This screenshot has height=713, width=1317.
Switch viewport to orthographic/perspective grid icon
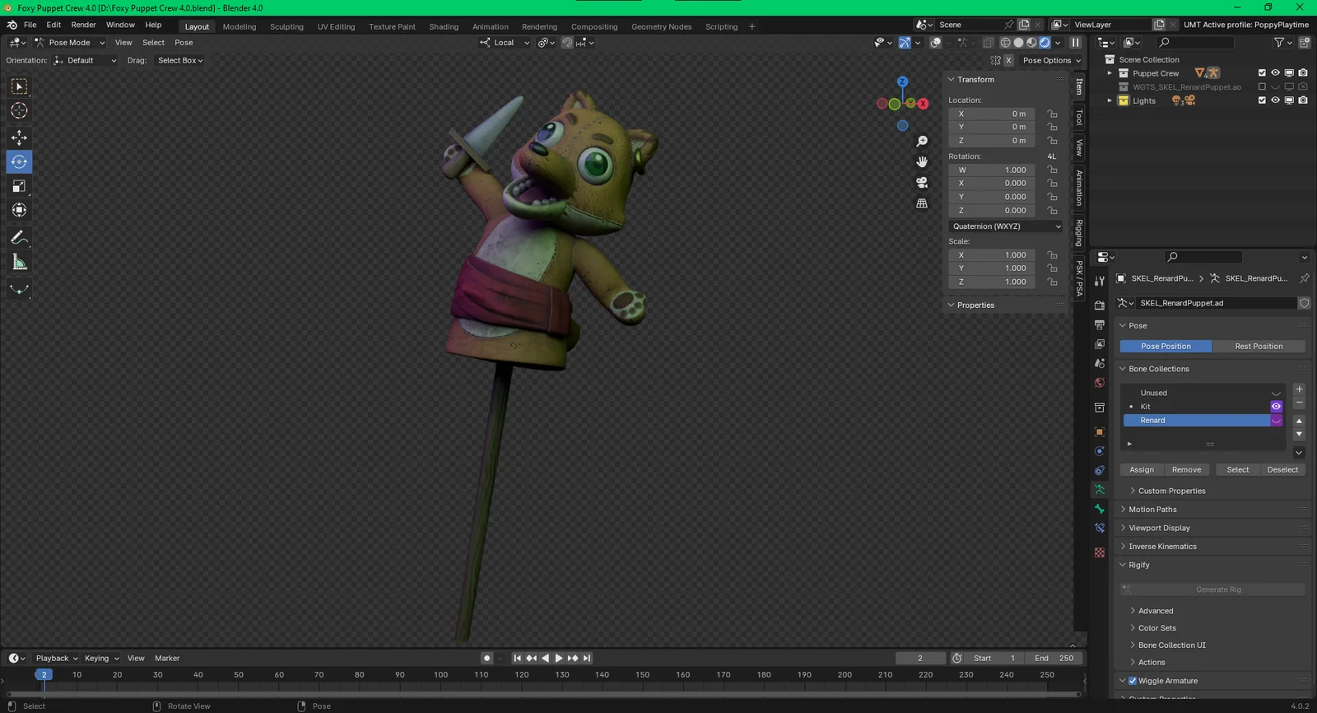click(922, 203)
